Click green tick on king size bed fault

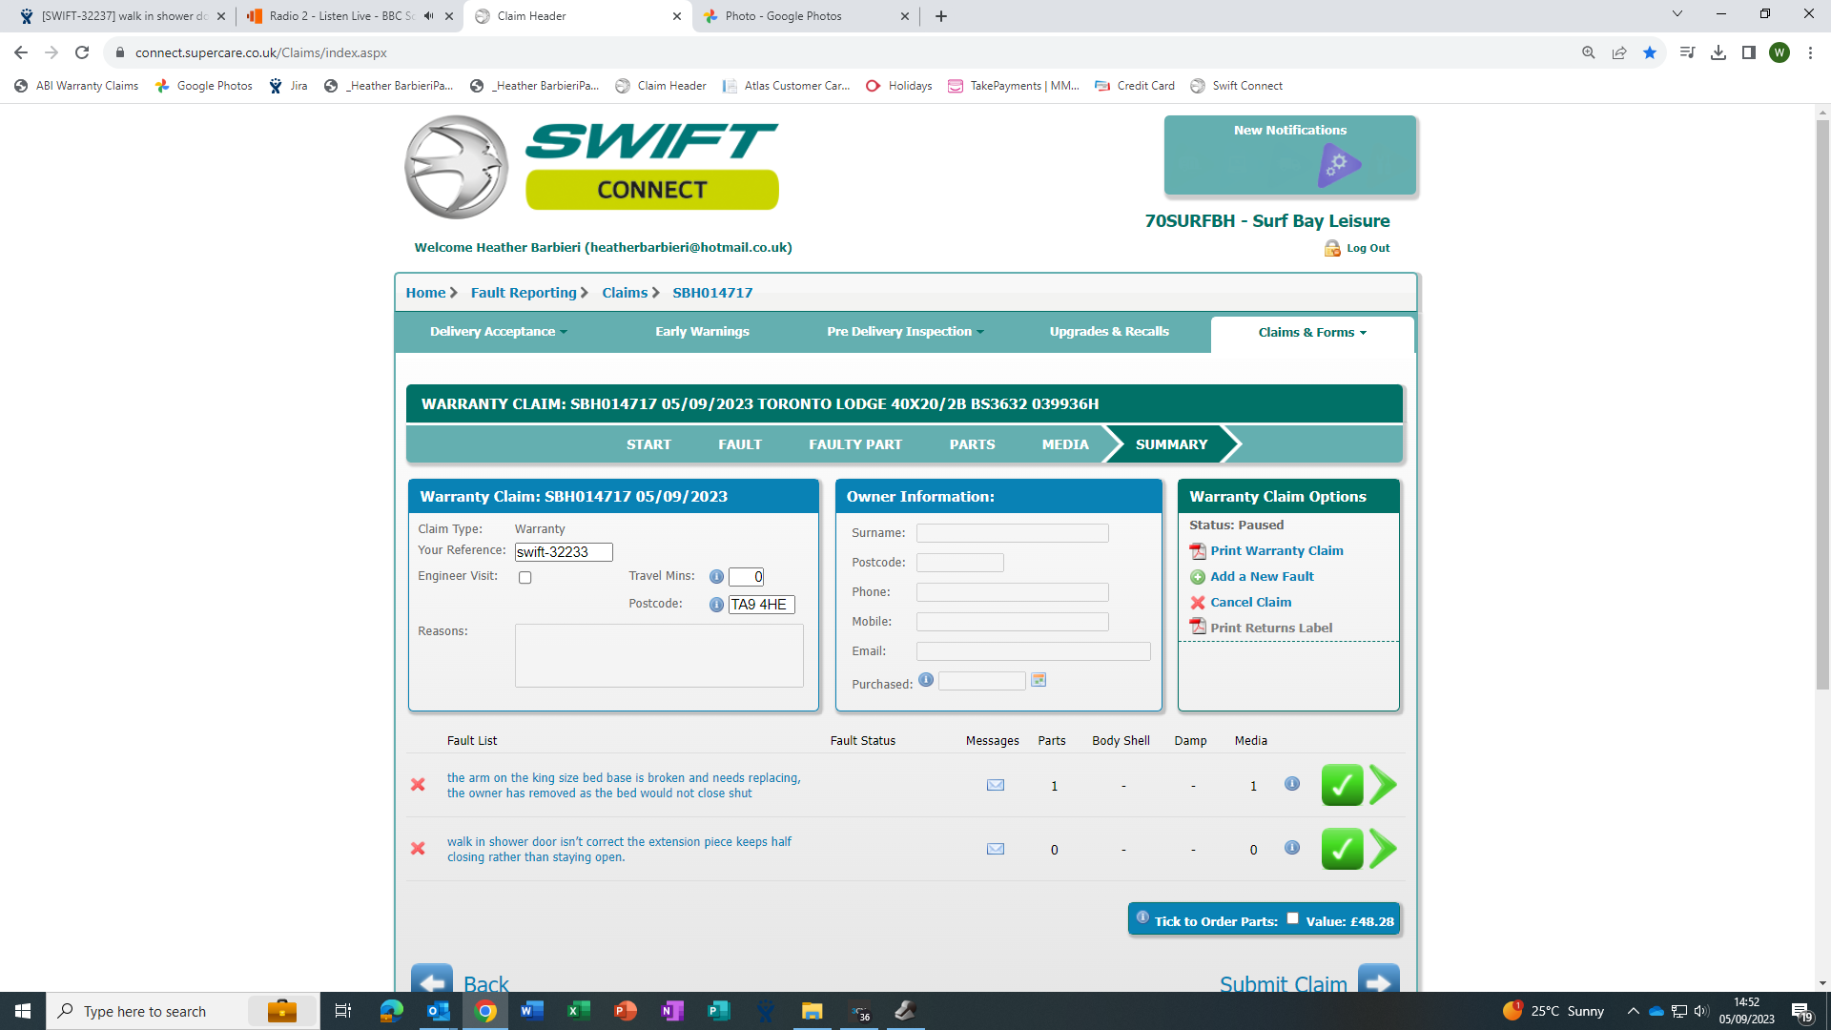tap(1341, 785)
